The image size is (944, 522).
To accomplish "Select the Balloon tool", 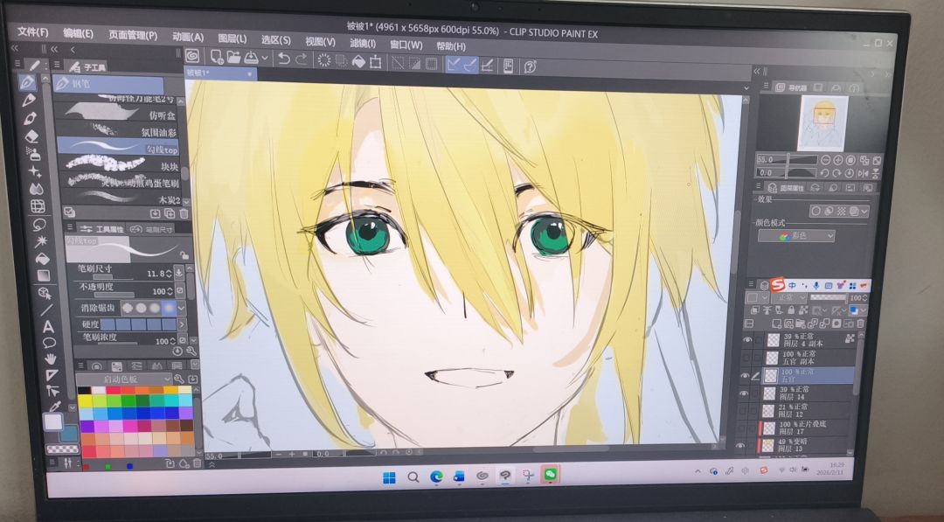I will point(49,343).
